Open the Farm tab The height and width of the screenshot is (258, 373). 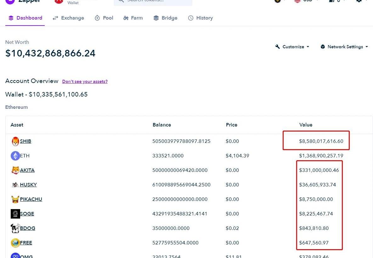click(133, 18)
